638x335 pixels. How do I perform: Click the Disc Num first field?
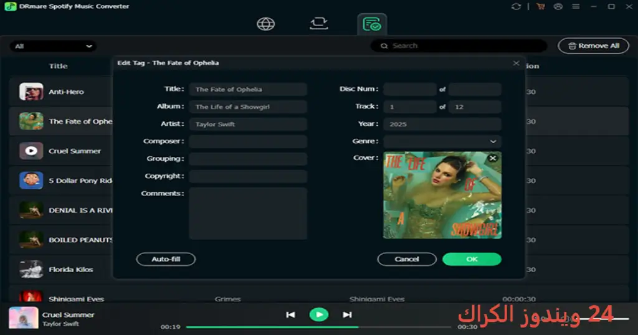click(410, 90)
